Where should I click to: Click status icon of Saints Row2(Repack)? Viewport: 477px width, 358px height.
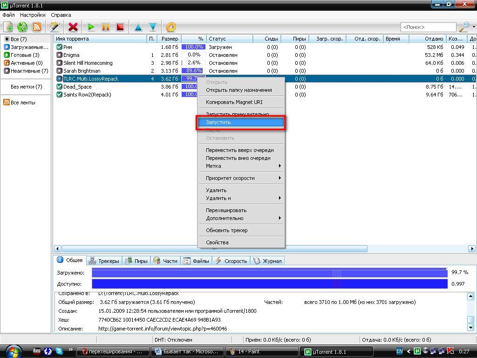(59, 95)
